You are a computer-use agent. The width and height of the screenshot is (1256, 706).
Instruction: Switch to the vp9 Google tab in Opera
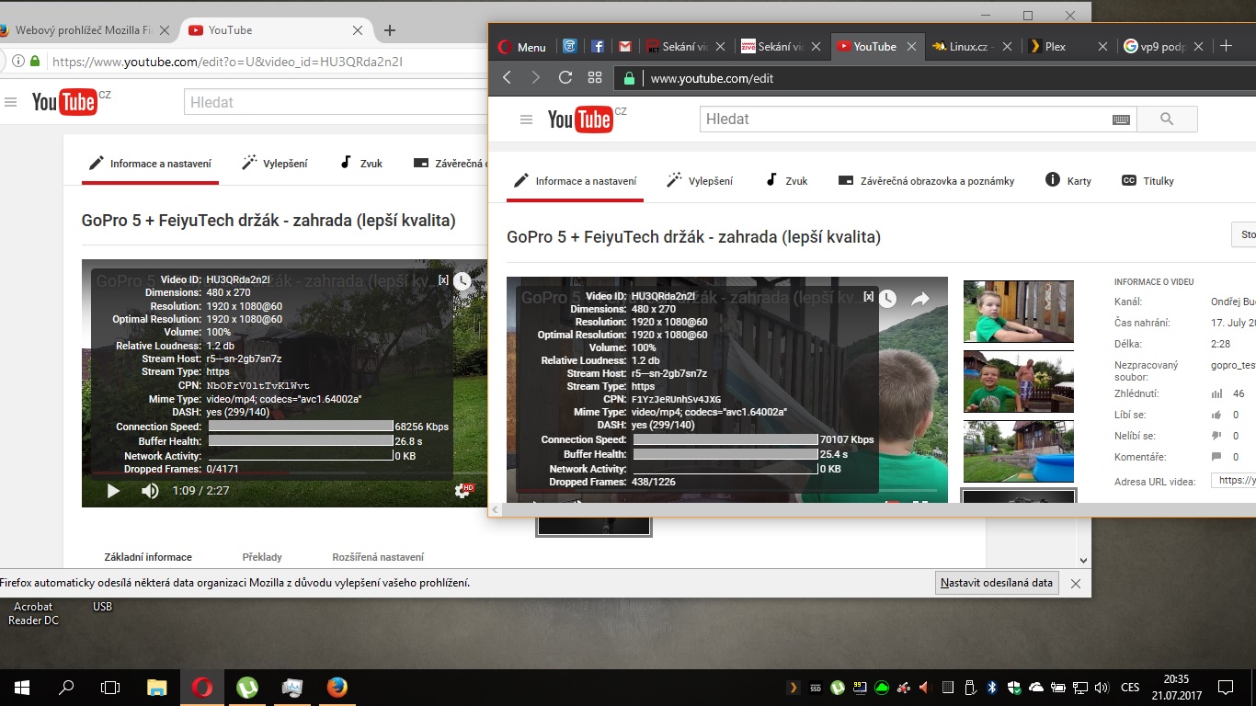click(1164, 47)
